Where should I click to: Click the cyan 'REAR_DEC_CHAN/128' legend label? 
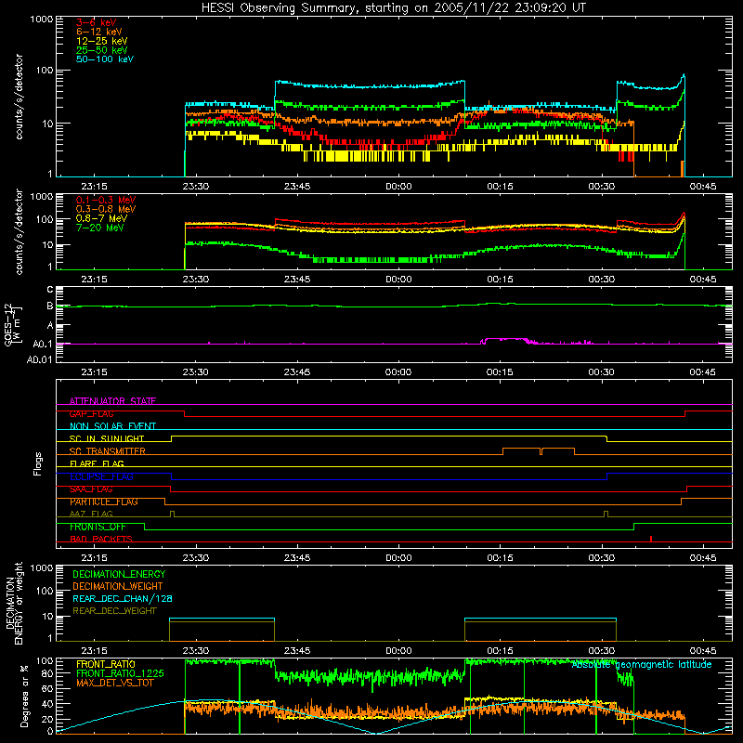click(123, 598)
